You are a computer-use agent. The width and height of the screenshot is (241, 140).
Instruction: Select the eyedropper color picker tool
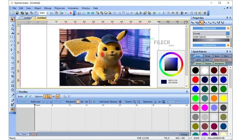pos(12,95)
